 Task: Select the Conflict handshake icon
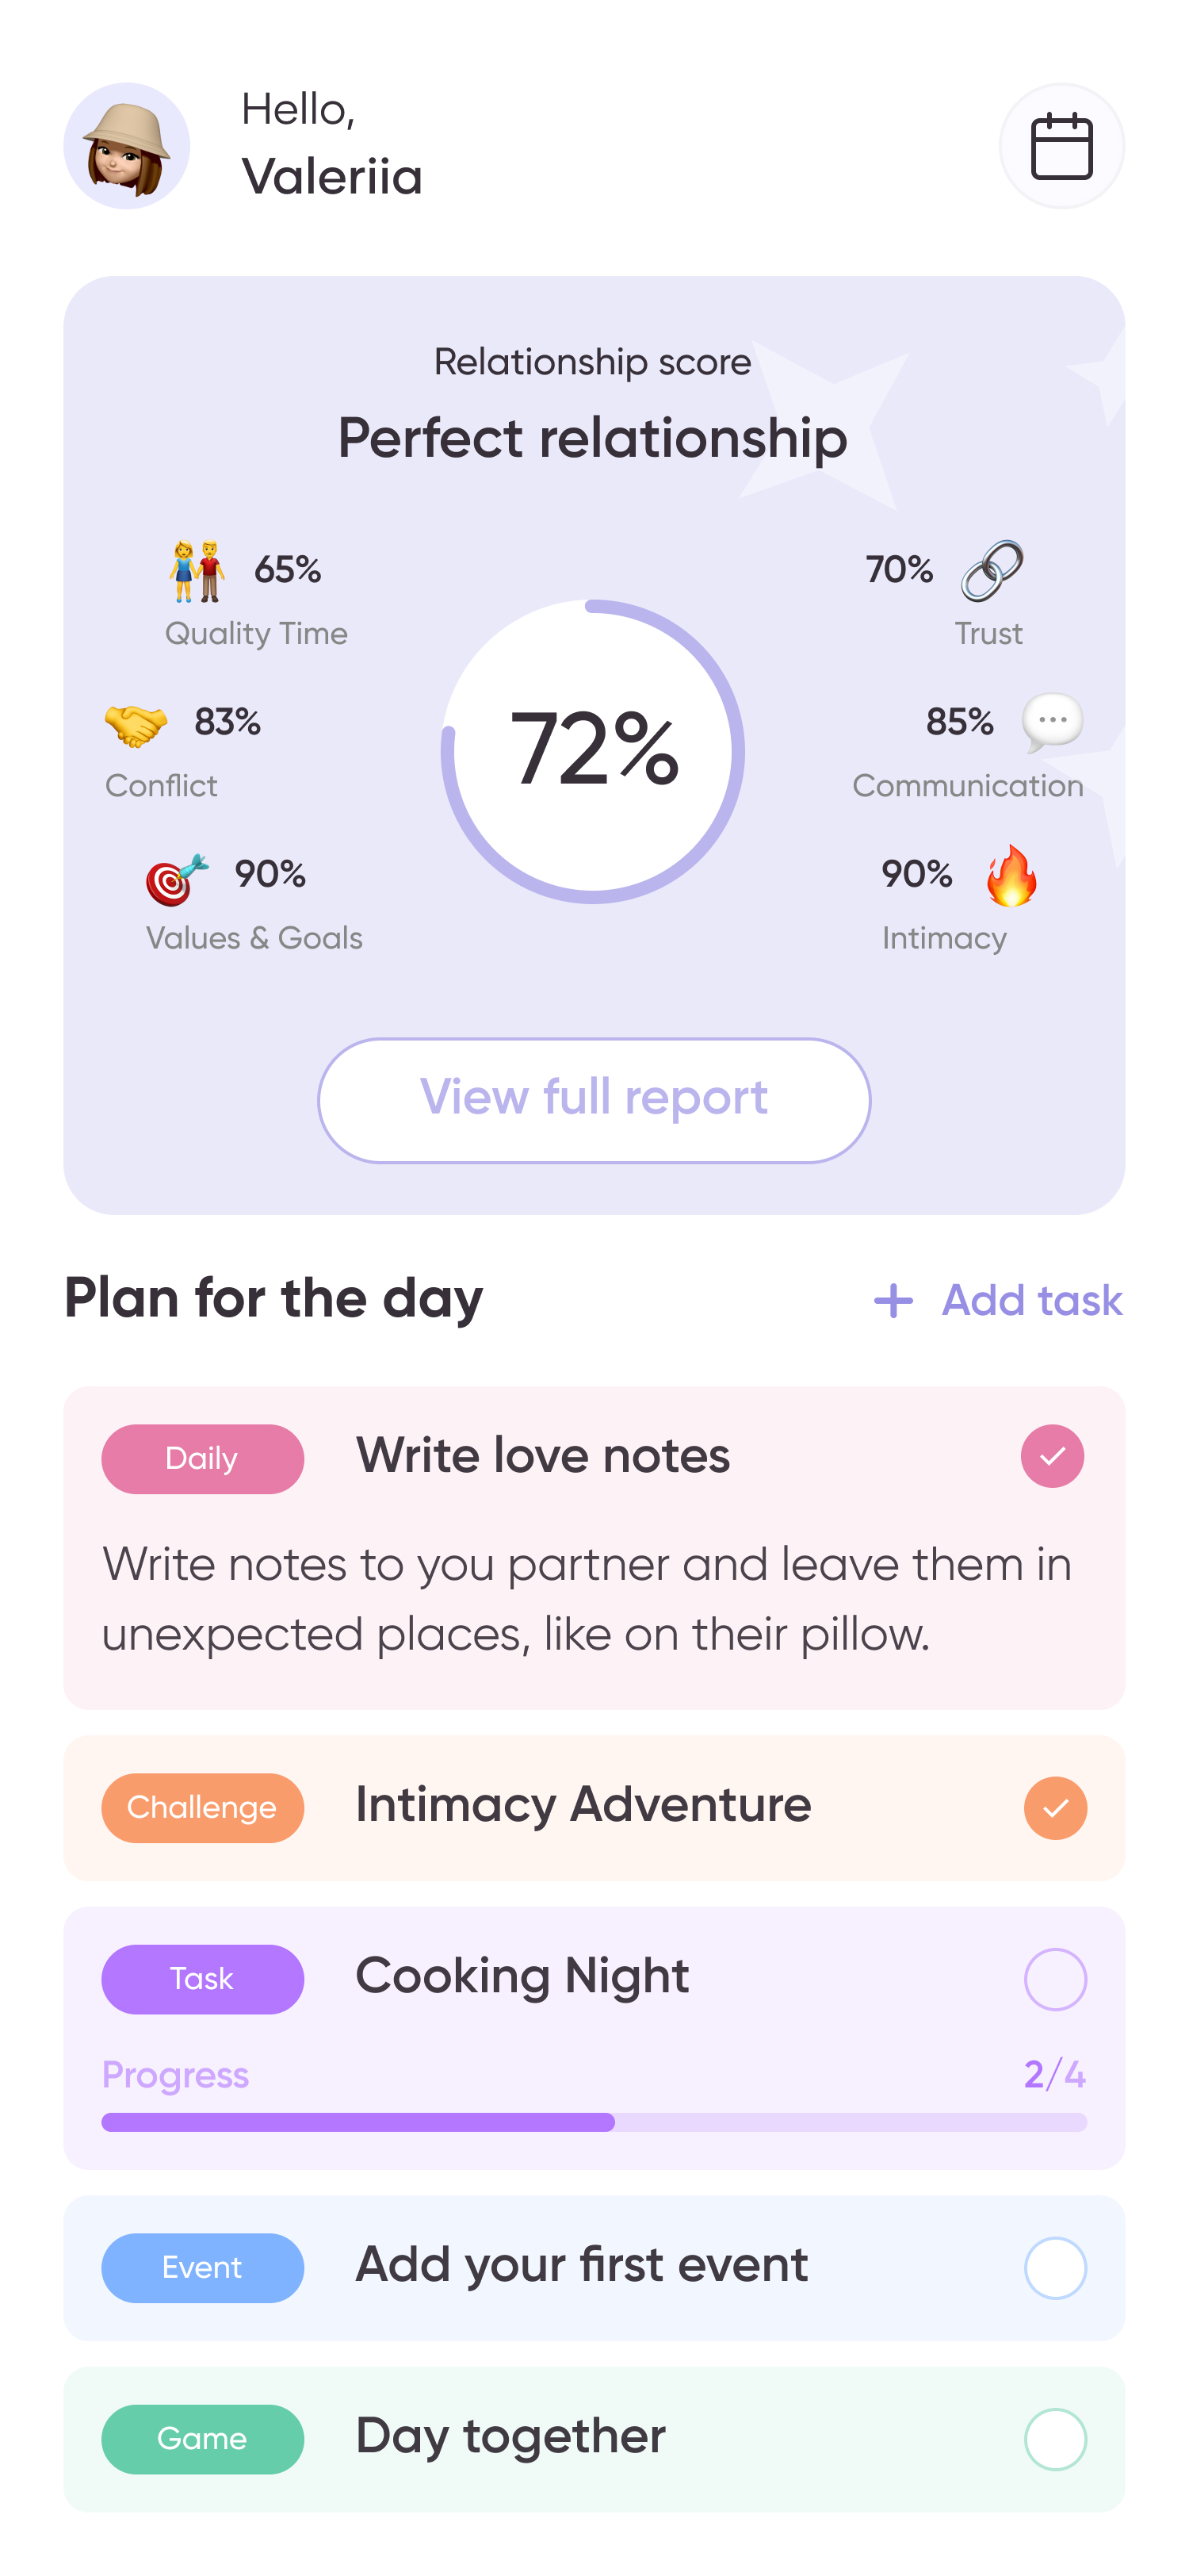(x=136, y=724)
